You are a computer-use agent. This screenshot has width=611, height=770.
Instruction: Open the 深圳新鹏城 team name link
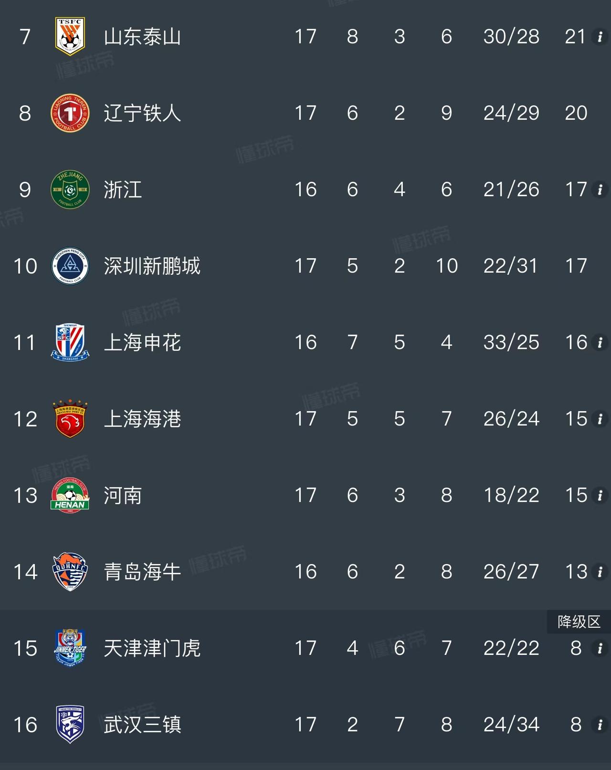coord(152,266)
